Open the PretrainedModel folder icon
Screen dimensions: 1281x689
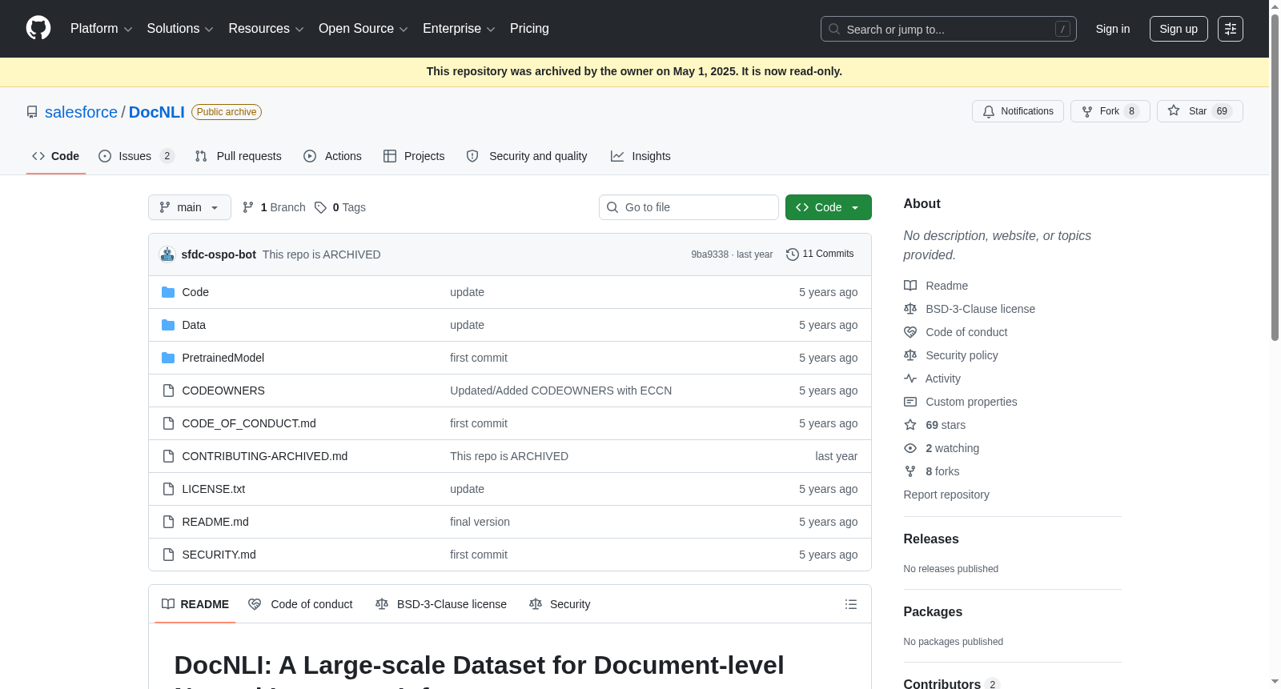click(x=168, y=358)
